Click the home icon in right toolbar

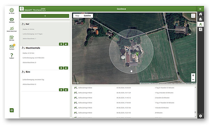point(201,14)
